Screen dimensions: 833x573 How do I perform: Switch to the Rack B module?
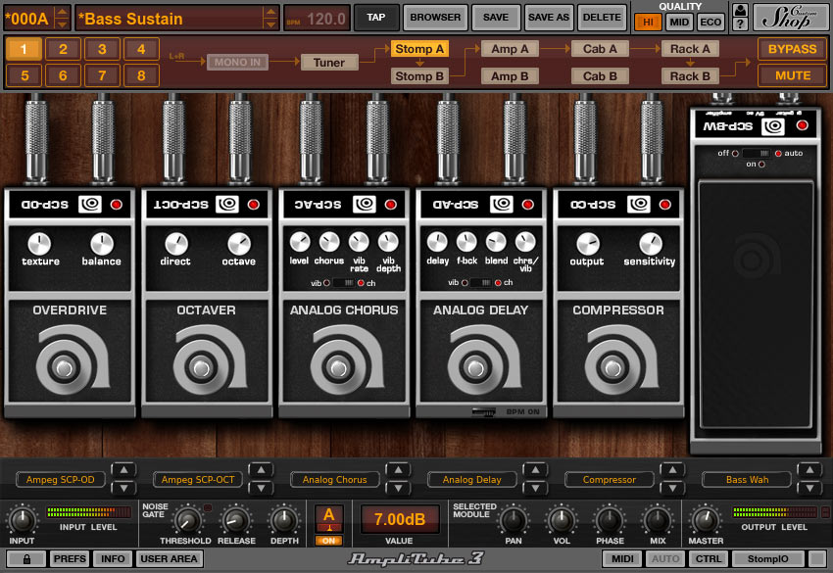point(690,76)
